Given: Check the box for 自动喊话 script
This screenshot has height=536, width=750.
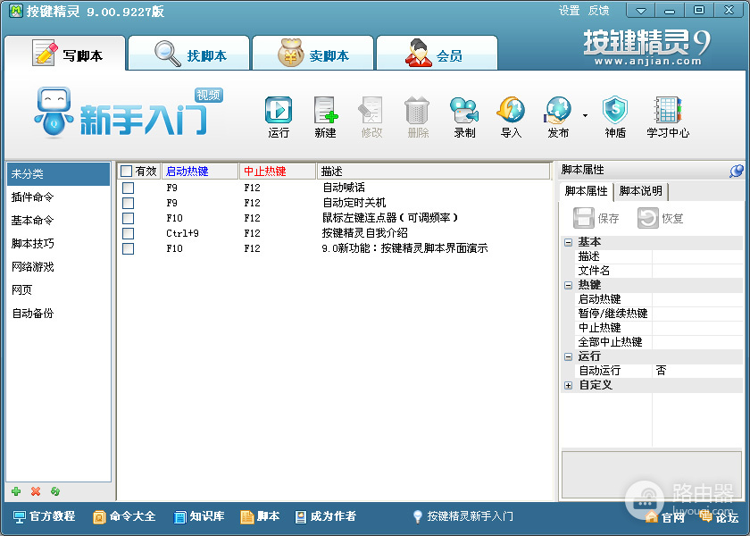Looking at the screenshot, I should point(128,188).
